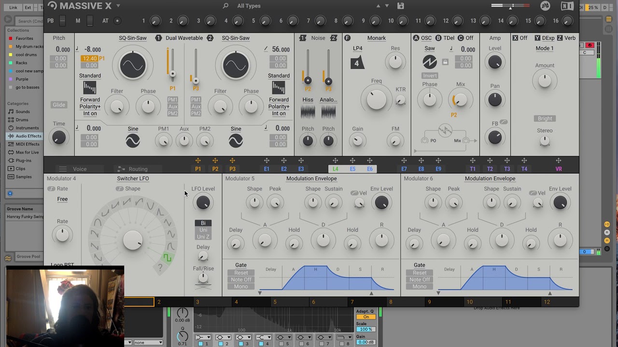Select the Bi polarity mode in LFO
This screenshot has height=347, width=618.
pos(203,223)
